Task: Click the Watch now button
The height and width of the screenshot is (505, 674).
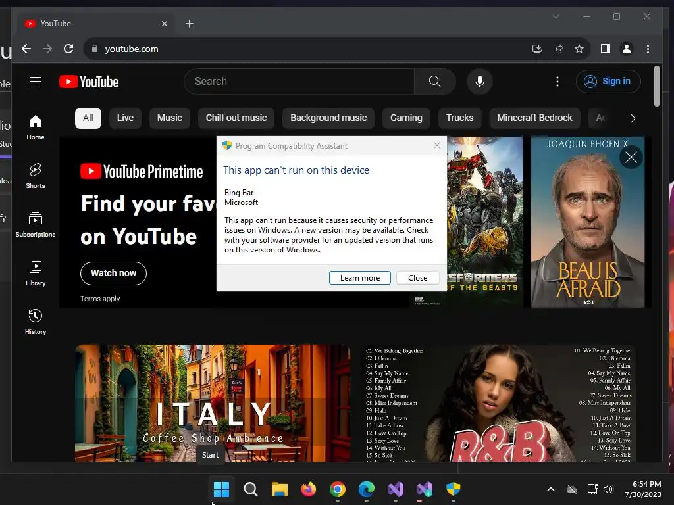Action: point(113,273)
